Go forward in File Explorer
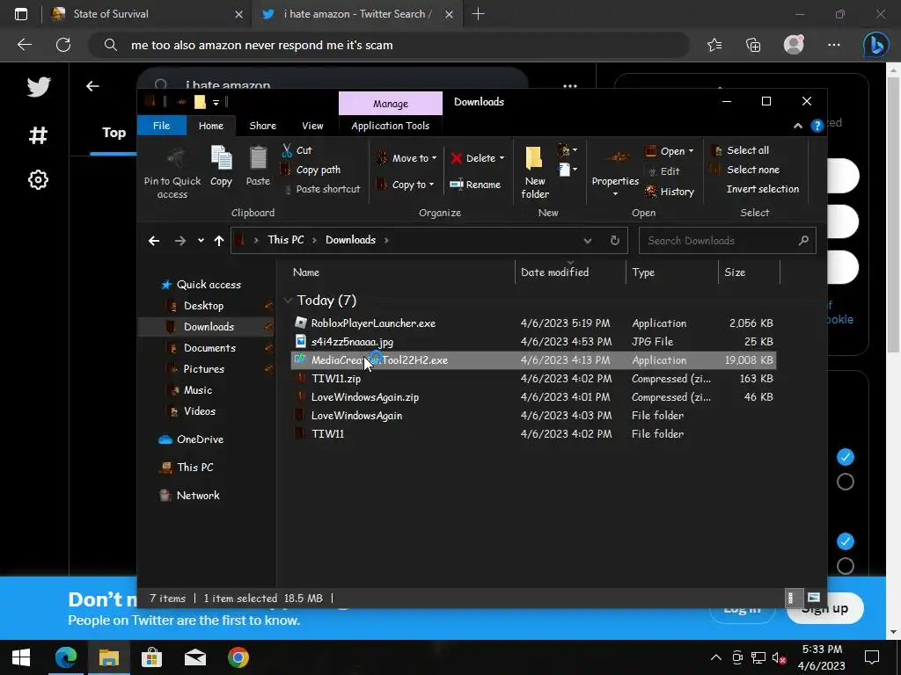The image size is (901, 675). click(179, 241)
